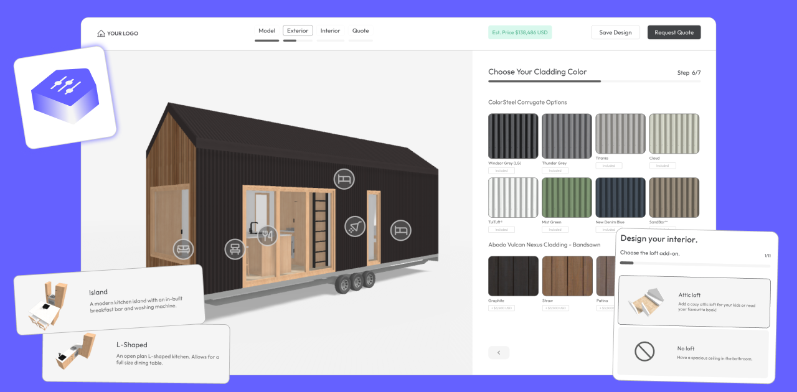
Task: Switch to the Interior tab
Action: click(x=330, y=30)
